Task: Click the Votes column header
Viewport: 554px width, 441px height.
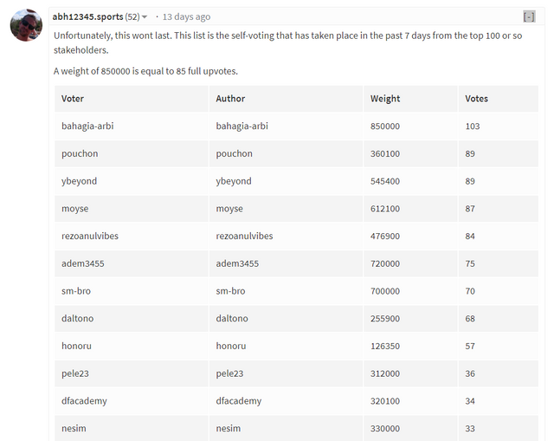Action: pyautogui.click(x=476, y=99)
